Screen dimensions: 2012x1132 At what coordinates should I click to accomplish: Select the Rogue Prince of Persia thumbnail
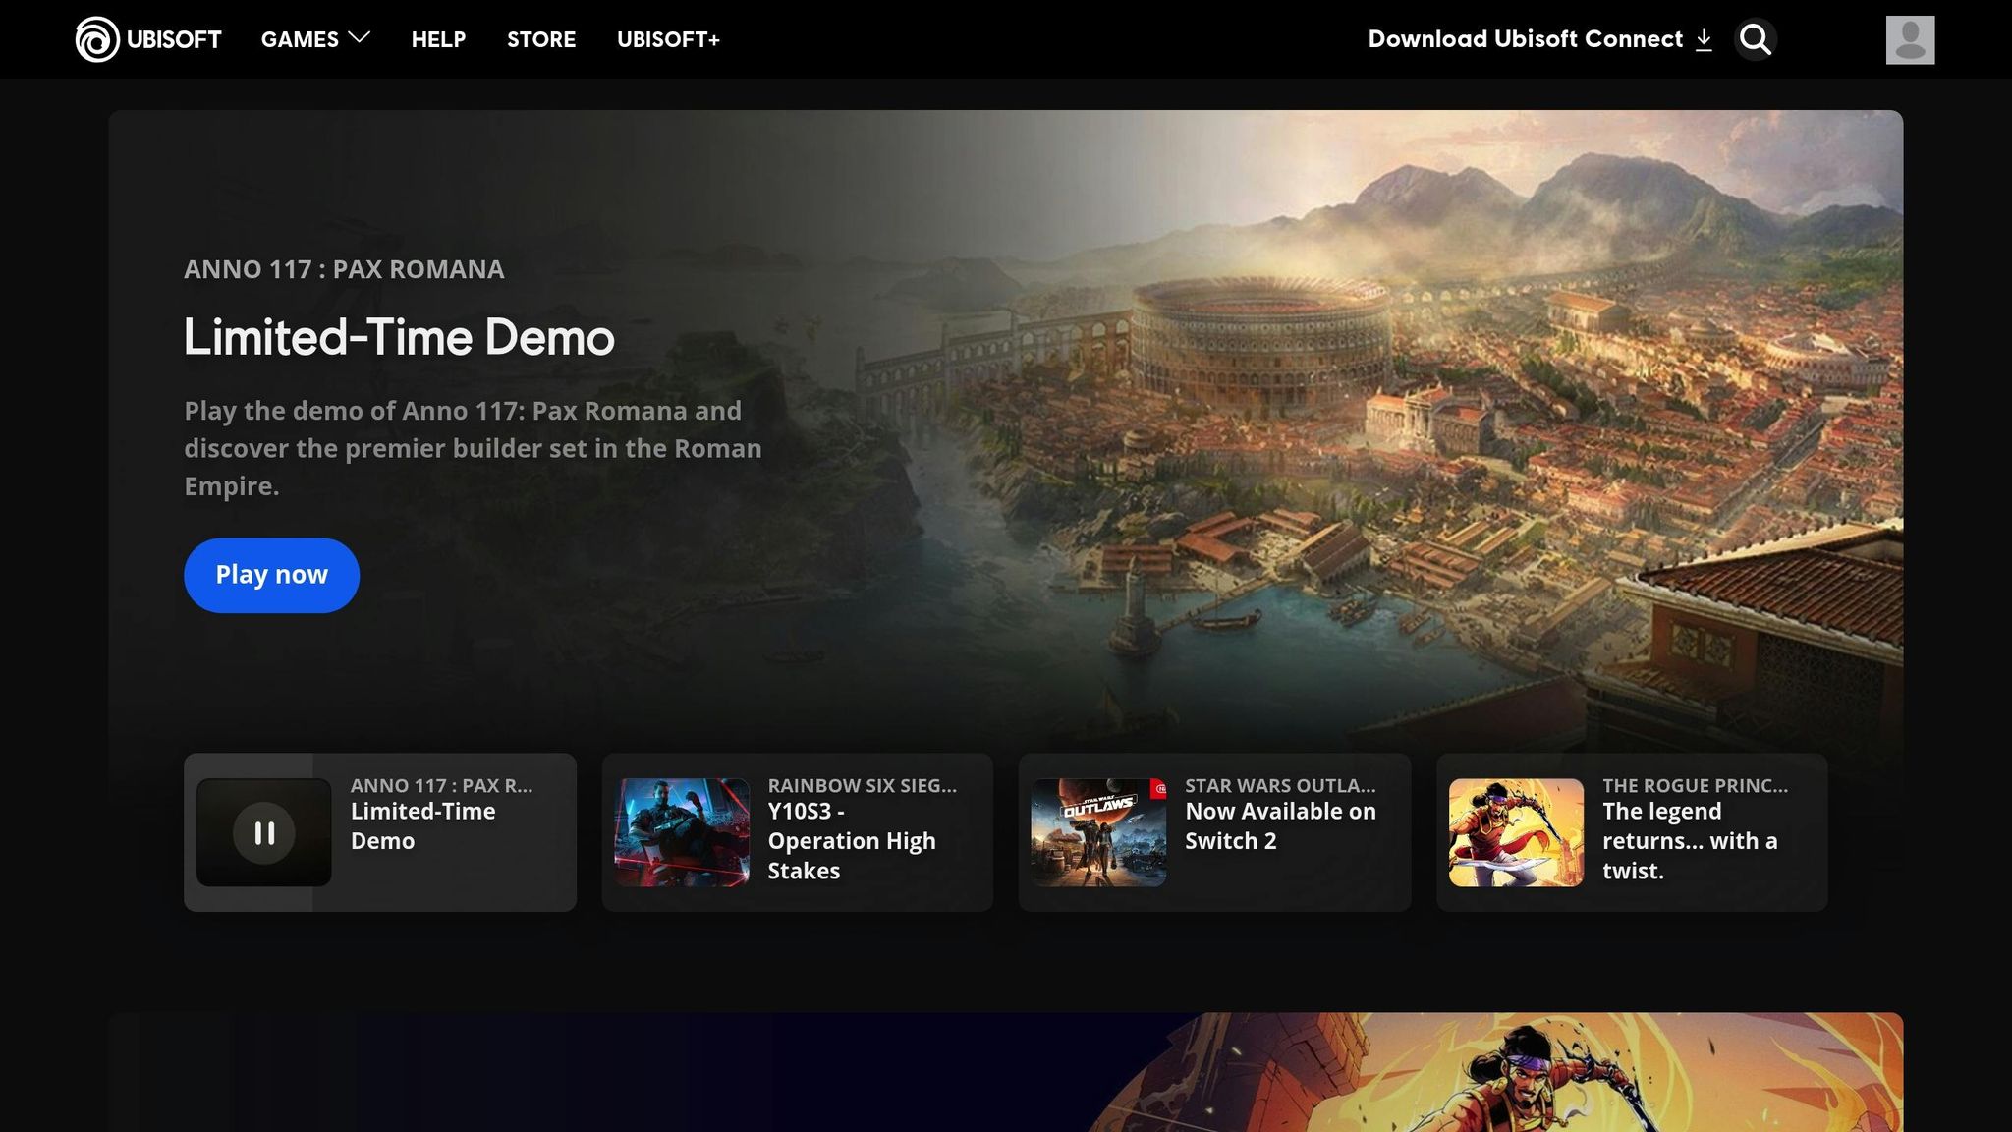(x=1516, y=832)
